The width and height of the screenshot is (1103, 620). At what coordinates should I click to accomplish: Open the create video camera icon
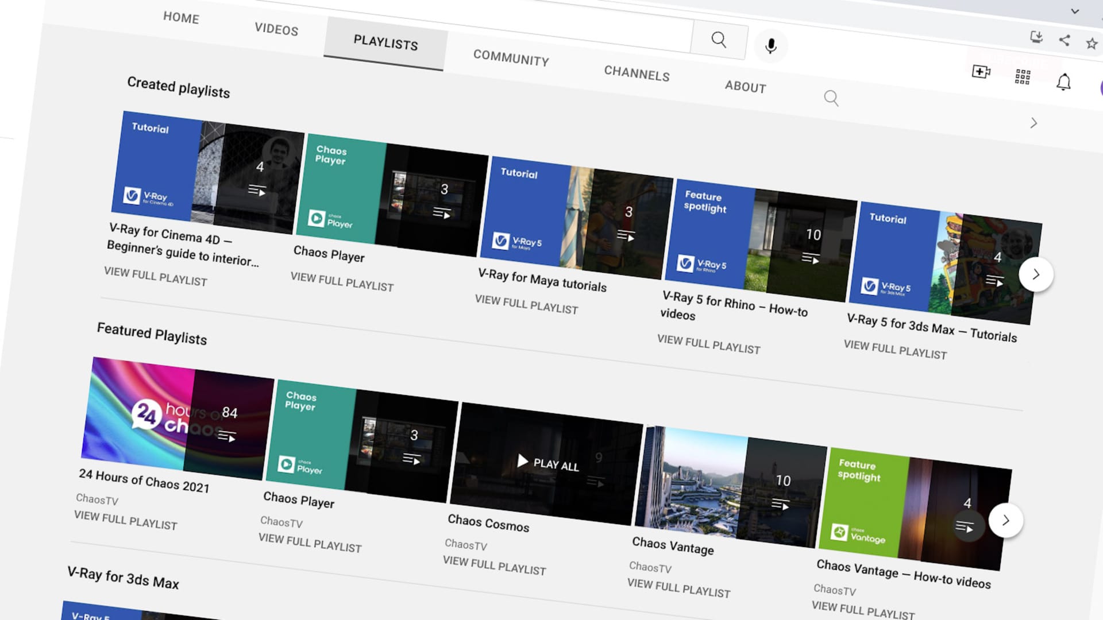(981, 72)
